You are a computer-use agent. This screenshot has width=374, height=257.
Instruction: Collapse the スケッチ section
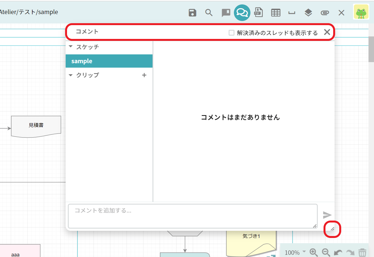point(71,47)
